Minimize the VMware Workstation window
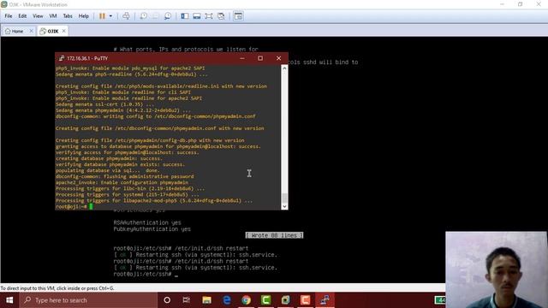The image size is (548, 308). [503, 4]
